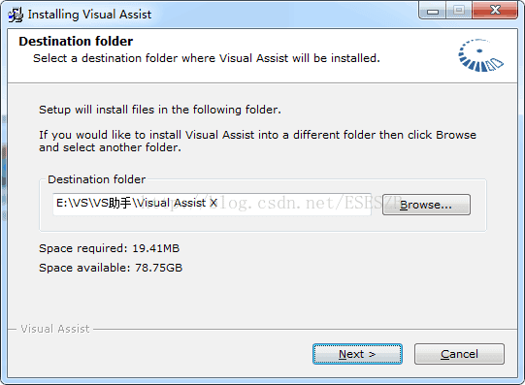Open the Browse... folder picker
This screenshot has width=525, height=385.
(426, 205)
